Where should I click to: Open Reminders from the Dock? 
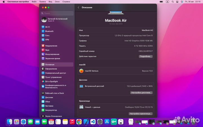(x=58, y=122)
